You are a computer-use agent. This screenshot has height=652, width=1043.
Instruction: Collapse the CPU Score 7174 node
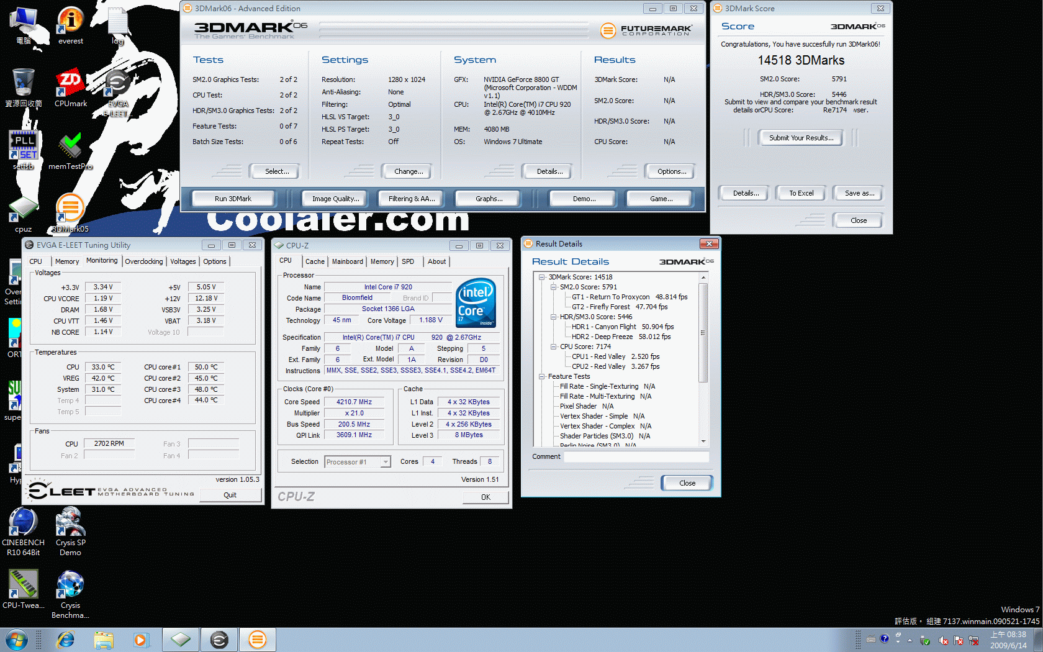click(x=553, y=346)
